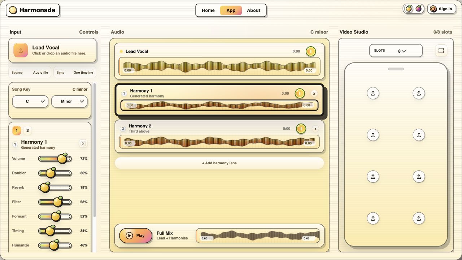Adjust the Doubler slider
The height and width of the screenshot is (260, 462).
[x=55, y=173]
